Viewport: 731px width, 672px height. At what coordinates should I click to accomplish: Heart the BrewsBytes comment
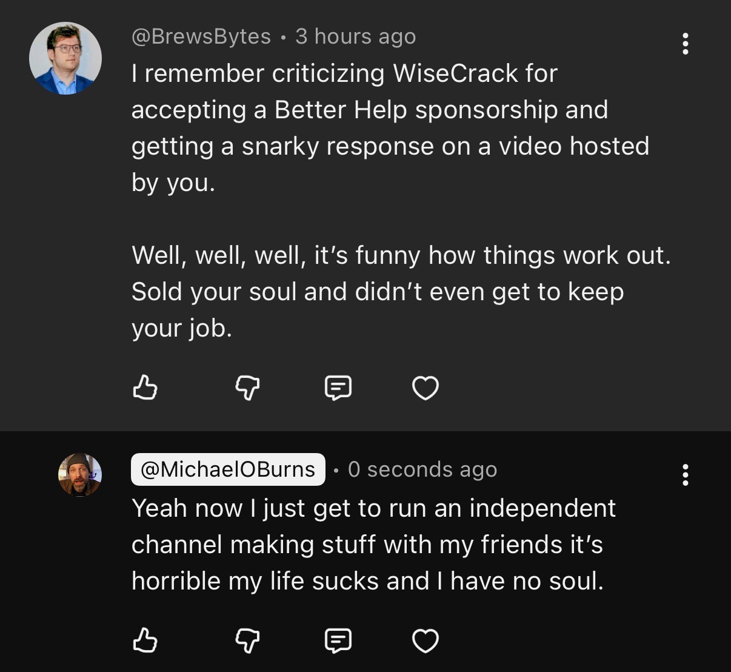click(x=425, y=388)
